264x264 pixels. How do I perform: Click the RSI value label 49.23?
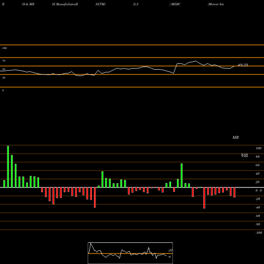coord(243,65)
